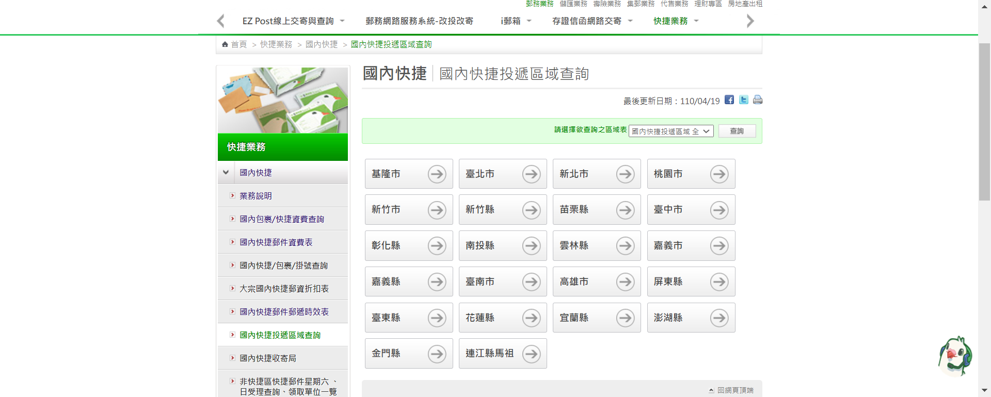Click the printer icon
This screenshot has width=991, height=397.
pos(757,100)
